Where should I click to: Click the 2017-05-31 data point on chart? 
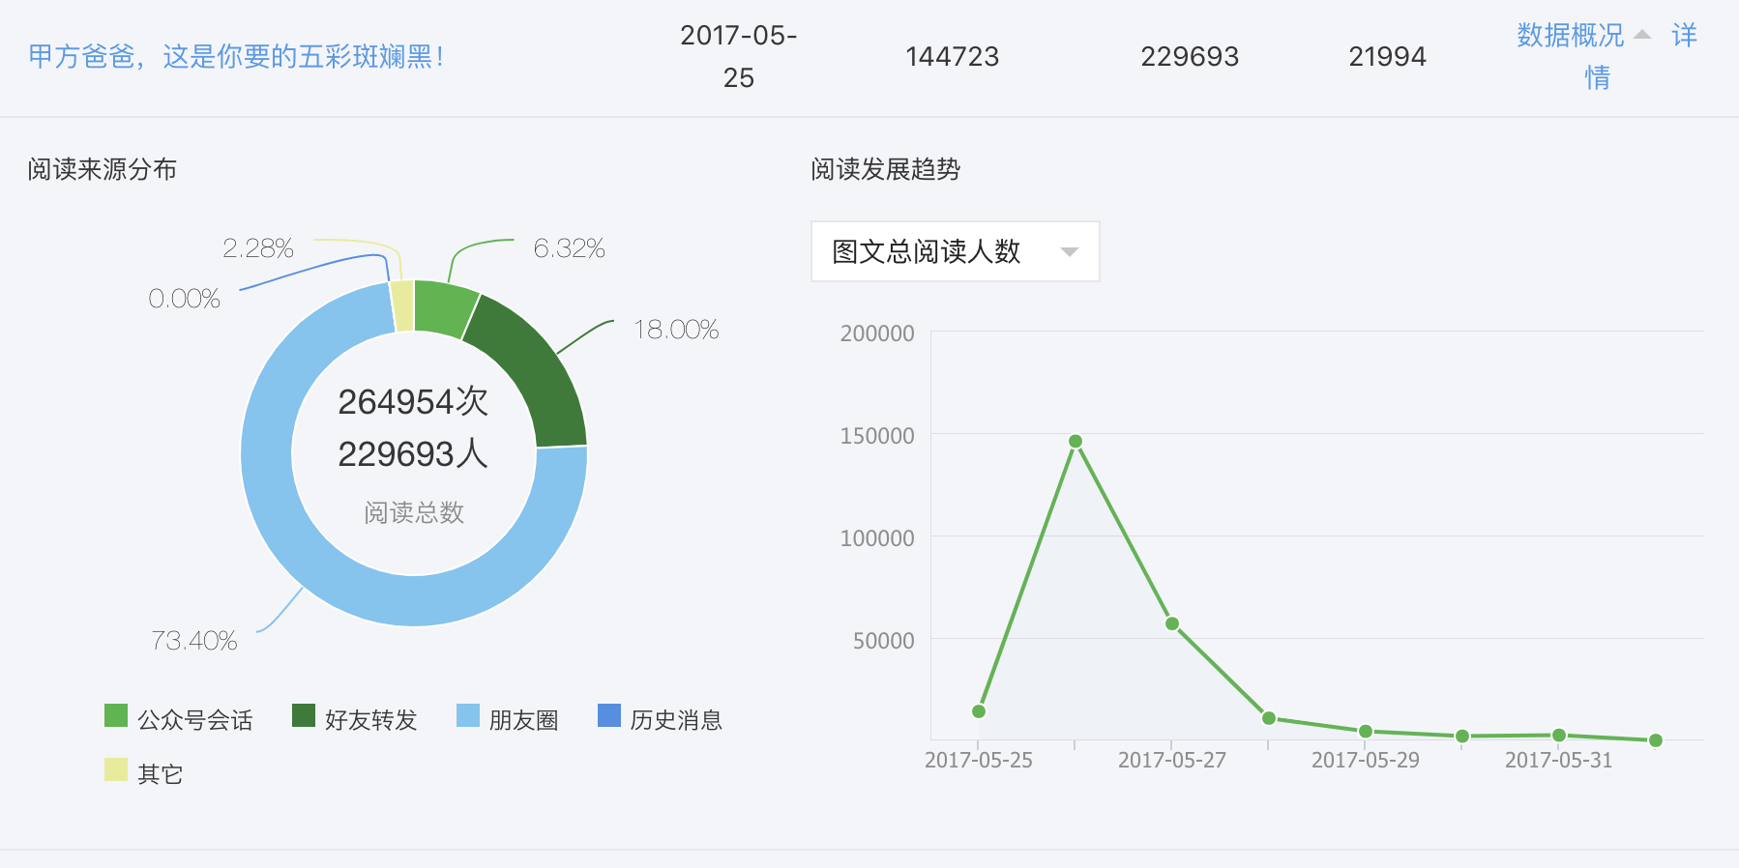tap(1559, 736)
